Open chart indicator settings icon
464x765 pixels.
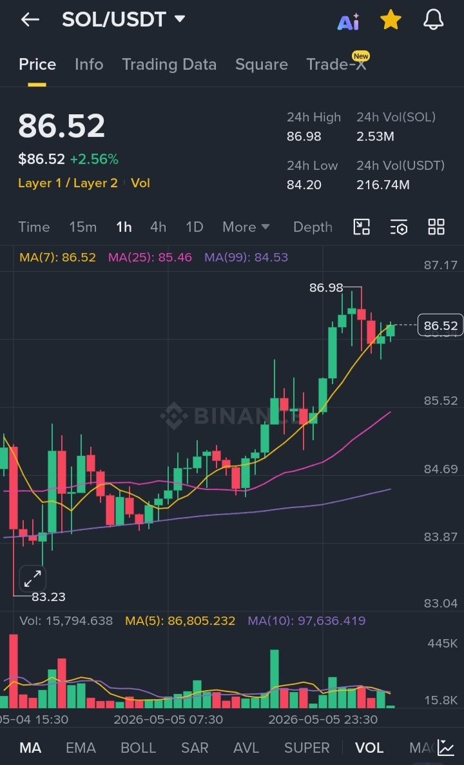399,227
